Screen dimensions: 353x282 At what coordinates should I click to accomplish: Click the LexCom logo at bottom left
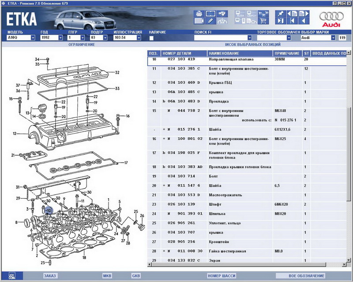click(x=11, y=276)
